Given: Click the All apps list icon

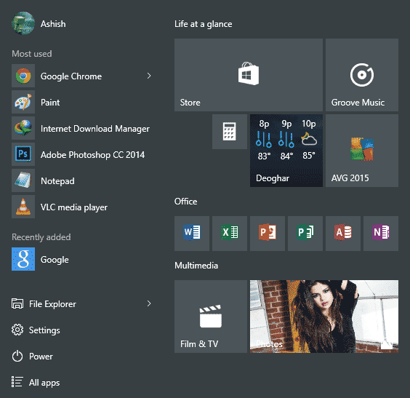Looking at the screenshot, I should (17, 382).
